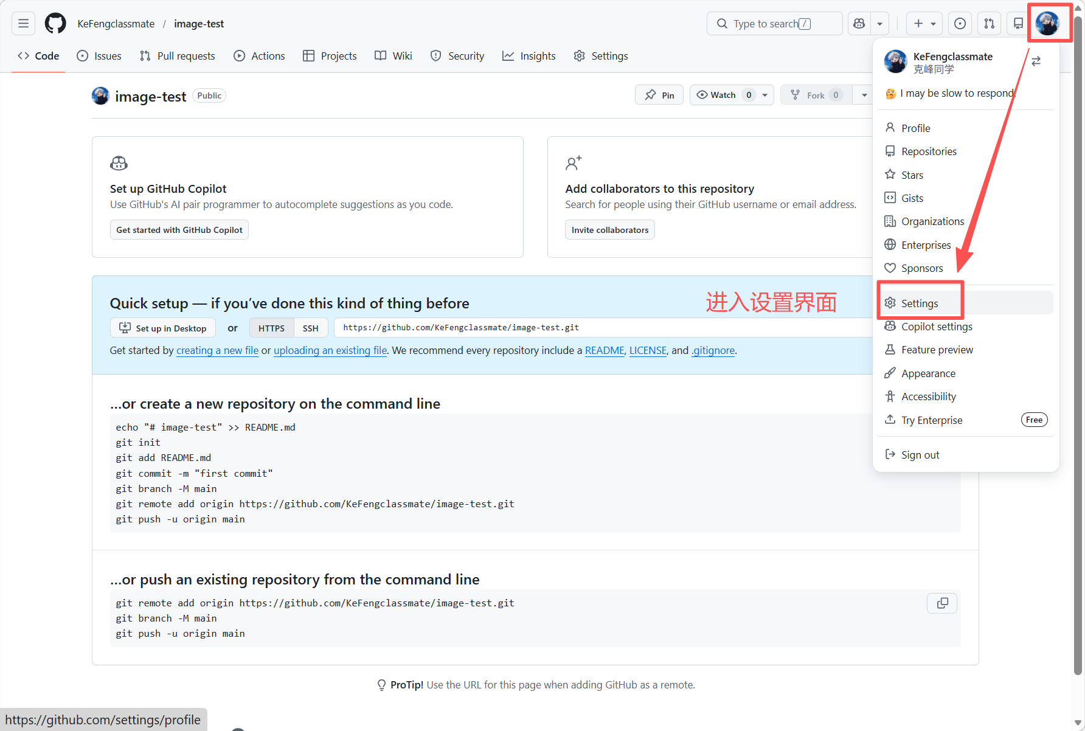Open Organizations from the user menu
The image size is (1085, 731).
pyautogui.click(x=966, y=221)
